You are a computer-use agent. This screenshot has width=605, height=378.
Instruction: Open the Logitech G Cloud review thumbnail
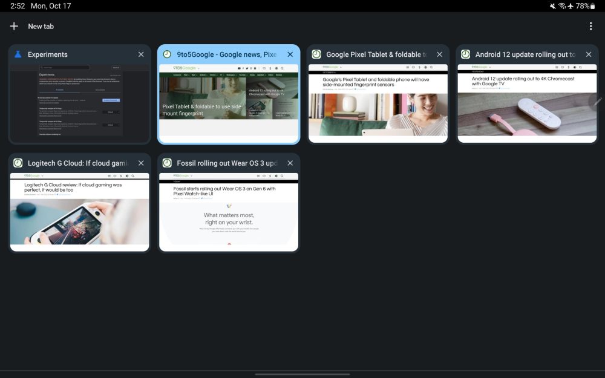point(79,212)
